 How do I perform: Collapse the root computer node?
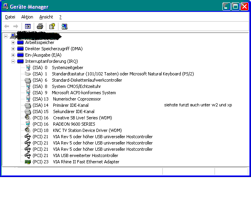pos(5,36)
